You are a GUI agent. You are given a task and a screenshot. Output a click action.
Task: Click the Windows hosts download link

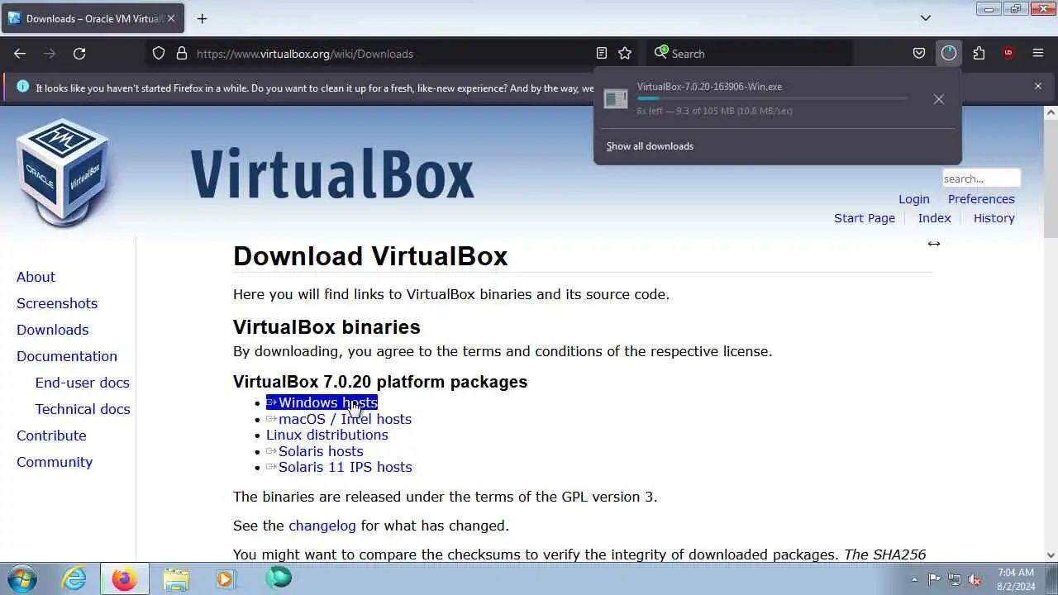pos(322,402)
